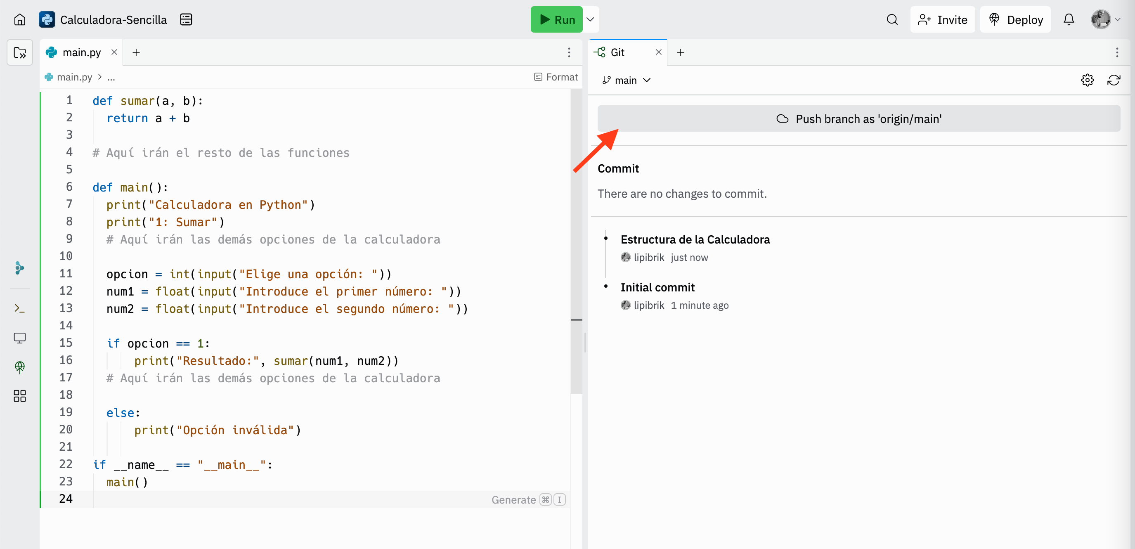Open the All tools grid icon
The width and height of the screenshot is (1135, 549).
tap(20, 396)
